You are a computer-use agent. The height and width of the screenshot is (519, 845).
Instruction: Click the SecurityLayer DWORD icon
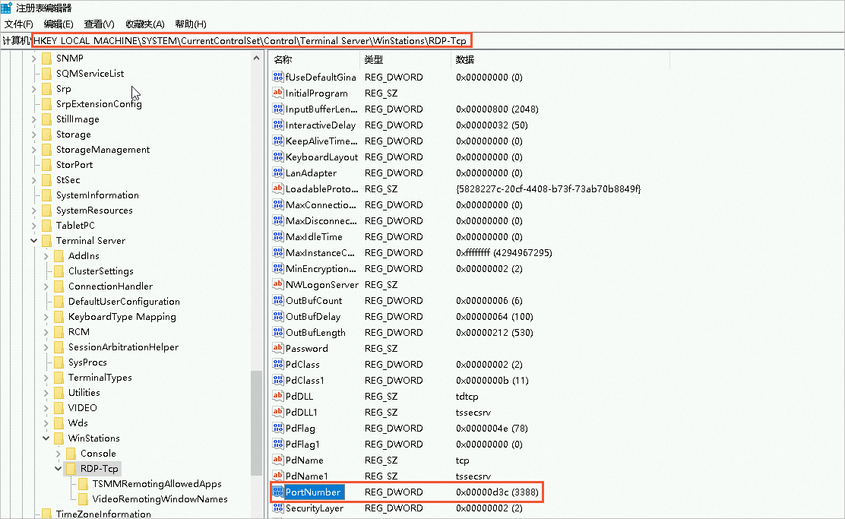(x=277, y=508)
